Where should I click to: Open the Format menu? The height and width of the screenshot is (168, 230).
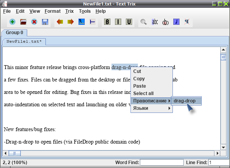(52, 11)
